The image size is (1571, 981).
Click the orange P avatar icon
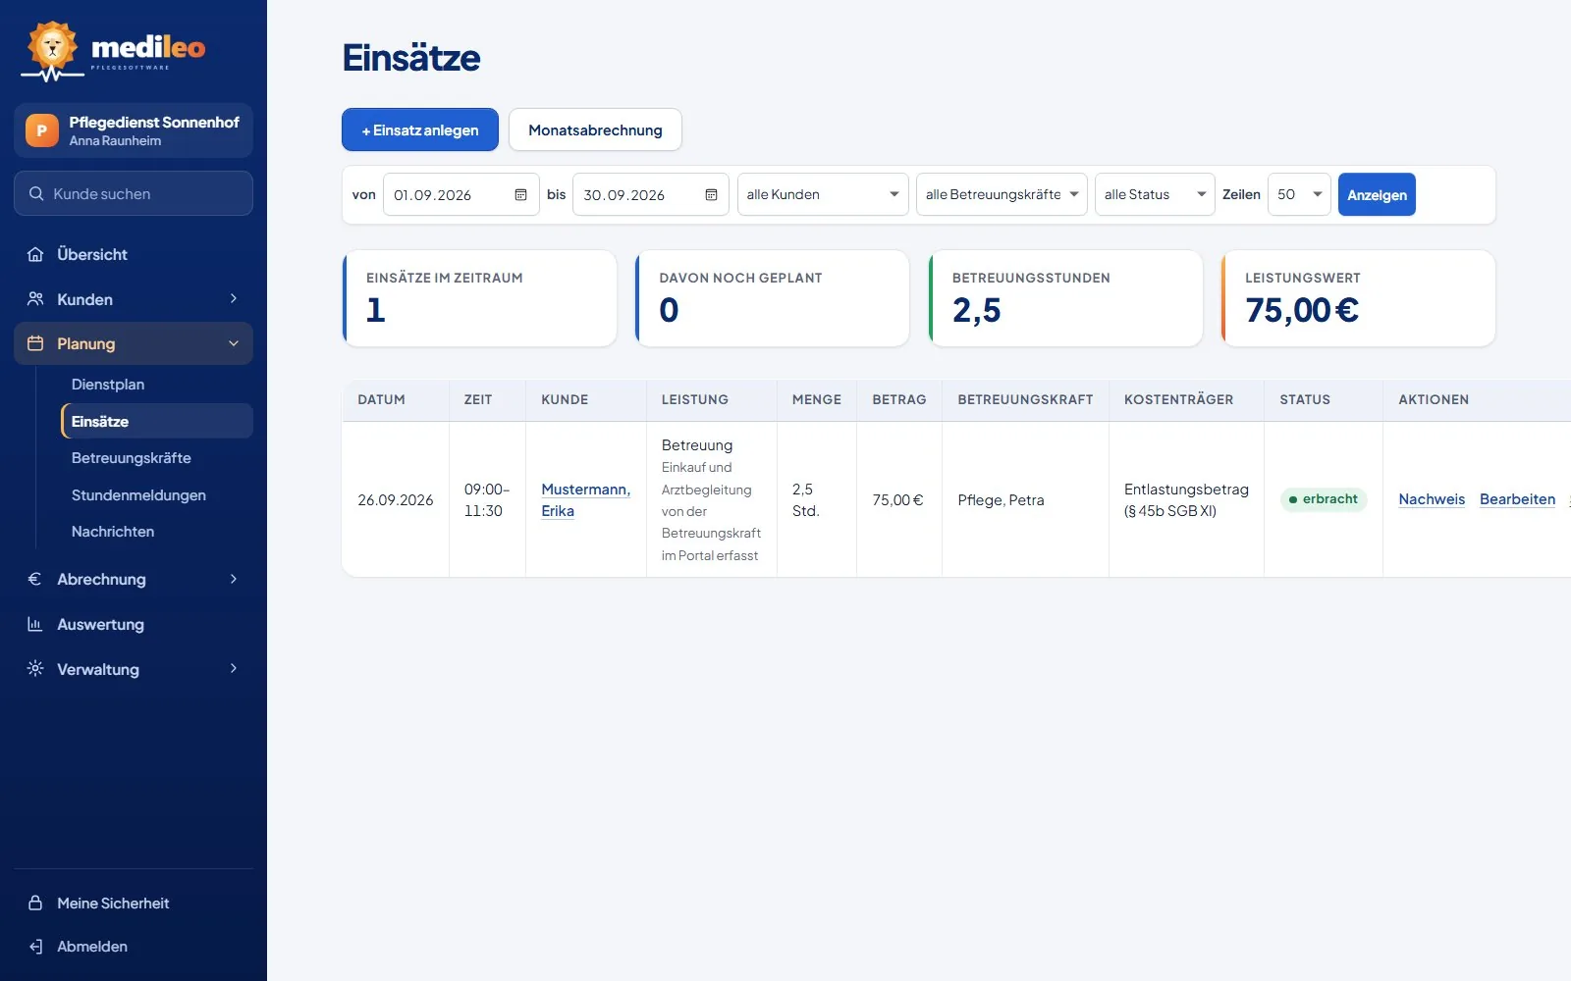(41, 130)
